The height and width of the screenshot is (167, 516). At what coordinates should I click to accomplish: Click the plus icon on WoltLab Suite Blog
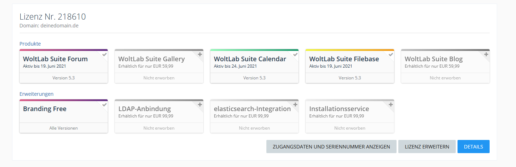(486, 54)
